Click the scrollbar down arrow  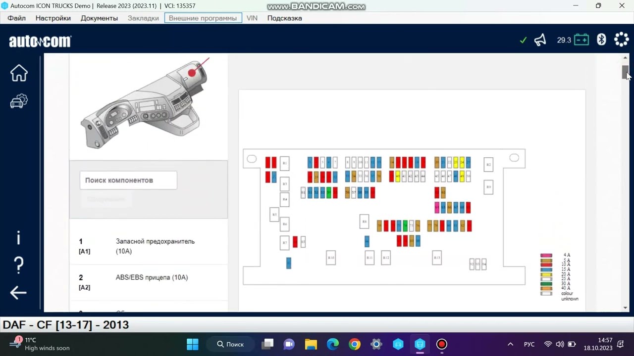tap(625, 308)
